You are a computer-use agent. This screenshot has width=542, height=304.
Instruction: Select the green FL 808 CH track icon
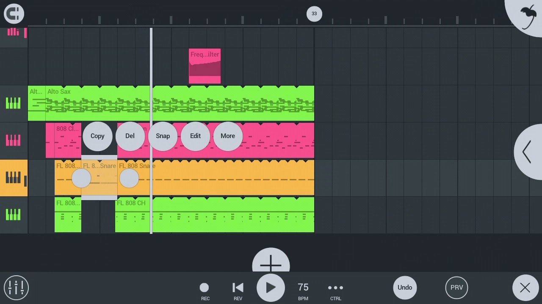point(13,215)
